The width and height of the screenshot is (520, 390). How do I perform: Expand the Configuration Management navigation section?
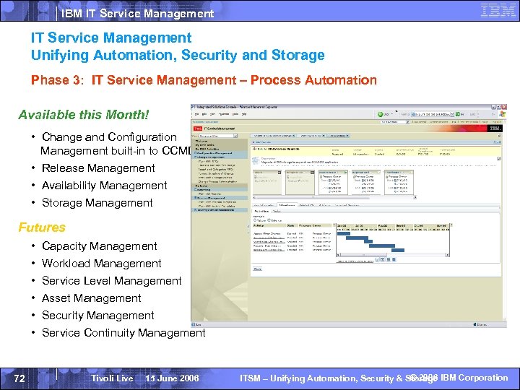(x=196, y=153)
